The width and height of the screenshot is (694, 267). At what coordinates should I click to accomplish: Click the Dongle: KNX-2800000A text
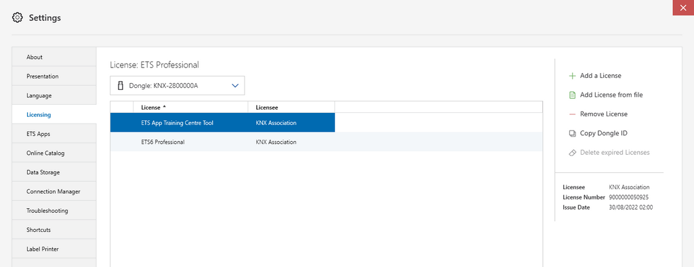[x=163, y=86]
